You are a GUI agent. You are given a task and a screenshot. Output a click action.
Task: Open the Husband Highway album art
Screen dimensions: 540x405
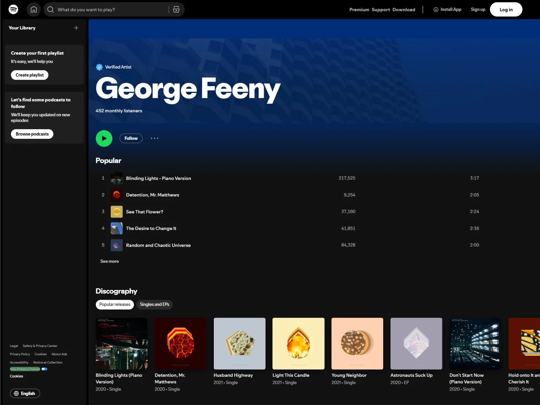pos(240,344)
